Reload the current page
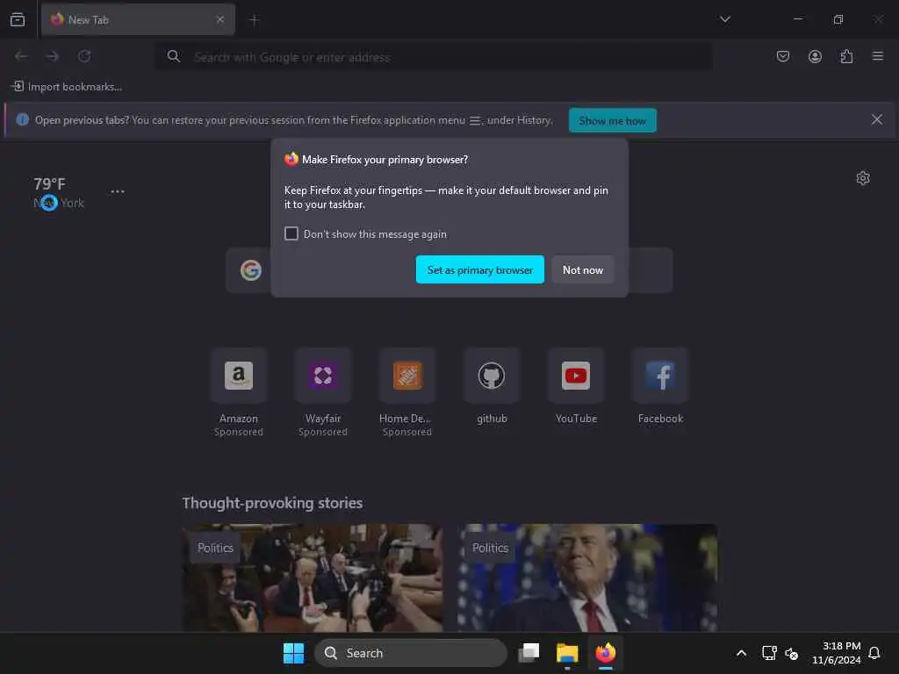 click(x=84, y=56)
